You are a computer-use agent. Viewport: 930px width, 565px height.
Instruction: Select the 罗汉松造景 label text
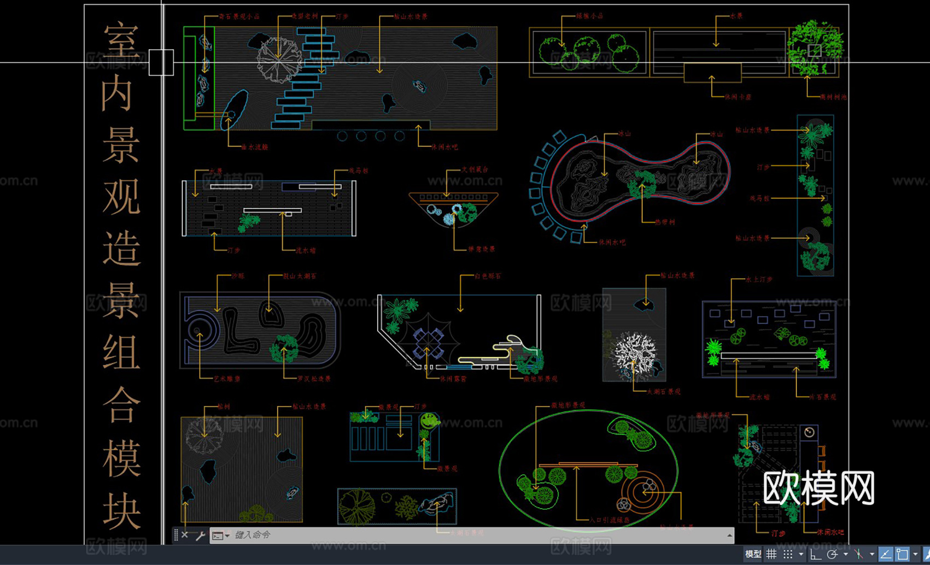pyautogui.click(x=314, y=378)
